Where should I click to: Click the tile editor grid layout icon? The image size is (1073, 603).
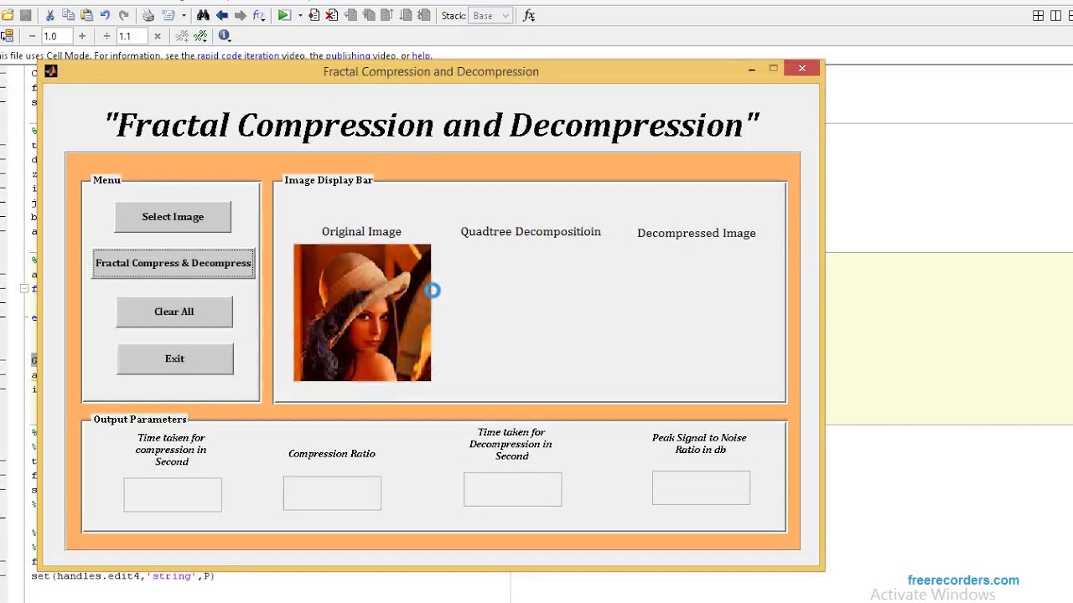point(1038,15)
